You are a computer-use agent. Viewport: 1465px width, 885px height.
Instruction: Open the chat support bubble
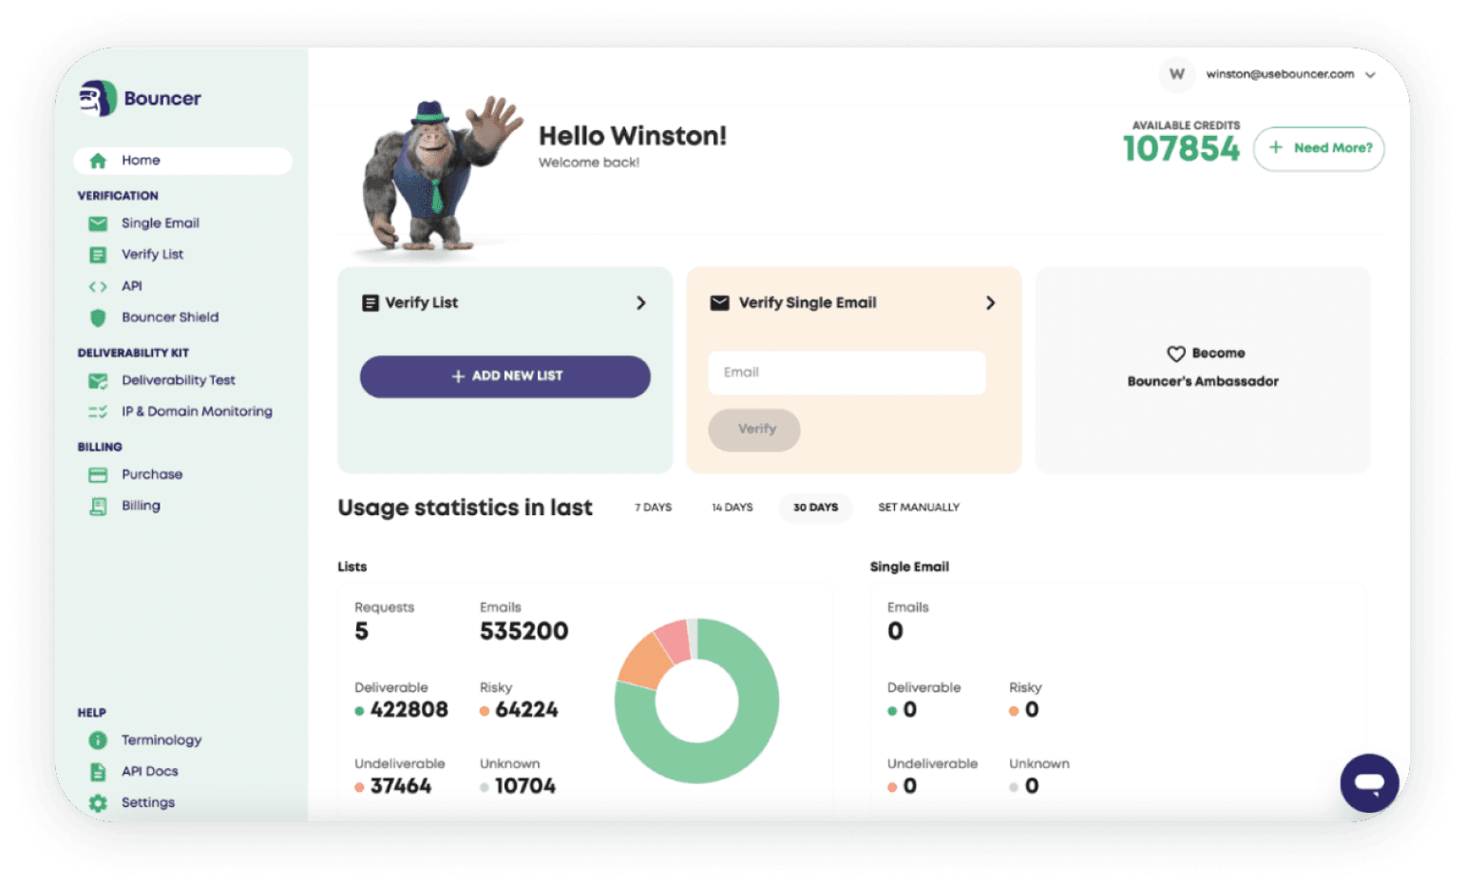click(1369, 783)
